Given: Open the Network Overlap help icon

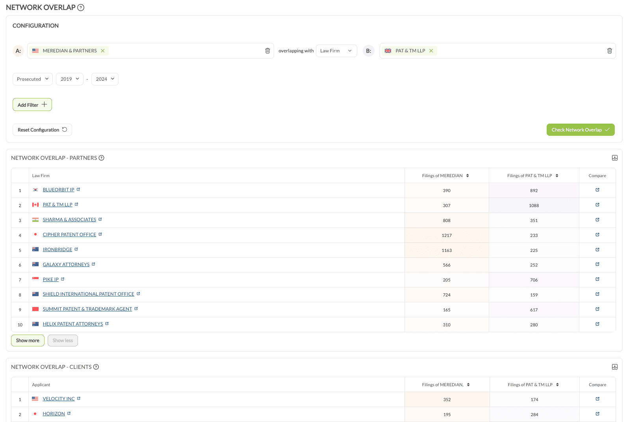Looking at the screenshot, I should click(81, 7).
